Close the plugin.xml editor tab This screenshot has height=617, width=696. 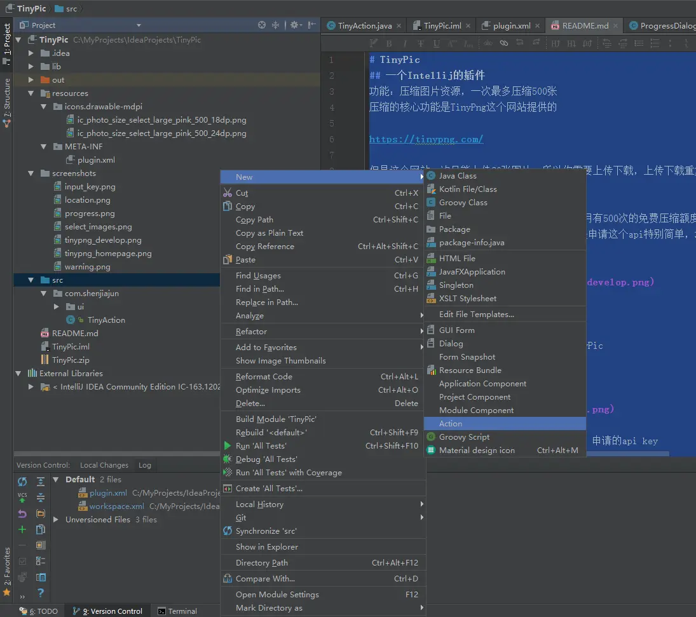point(538,26)
